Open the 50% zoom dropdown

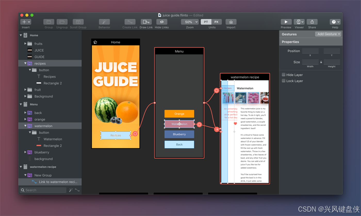[x=190, y=22]
